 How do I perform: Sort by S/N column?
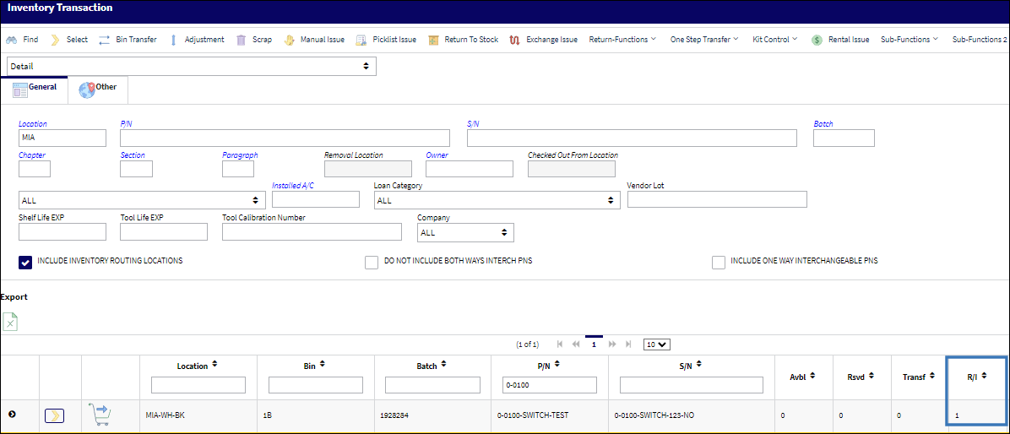click(x=699, y=365)
